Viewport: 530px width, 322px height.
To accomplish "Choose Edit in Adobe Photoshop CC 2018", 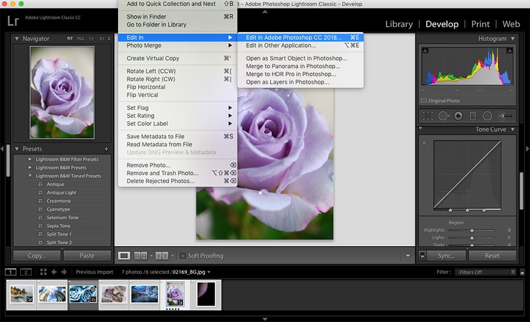I will (293, 37).
